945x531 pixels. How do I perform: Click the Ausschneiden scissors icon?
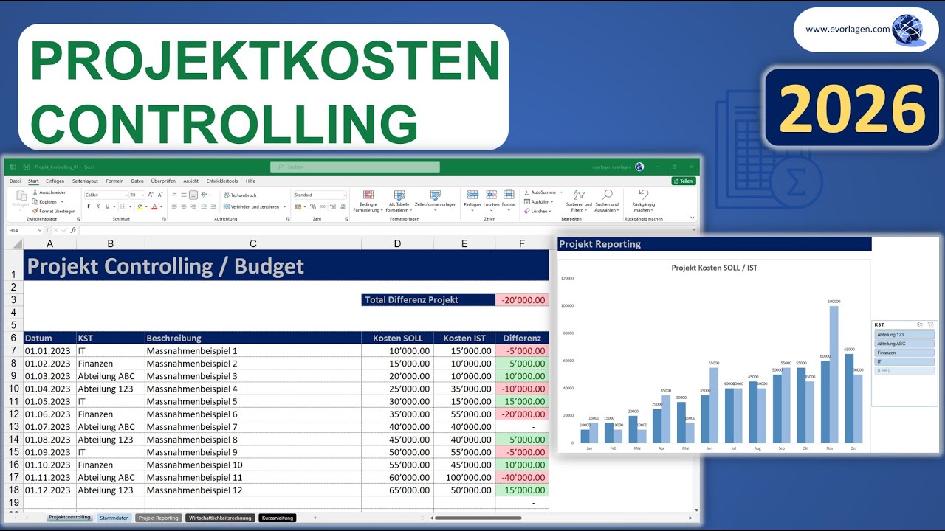[35, 192]
